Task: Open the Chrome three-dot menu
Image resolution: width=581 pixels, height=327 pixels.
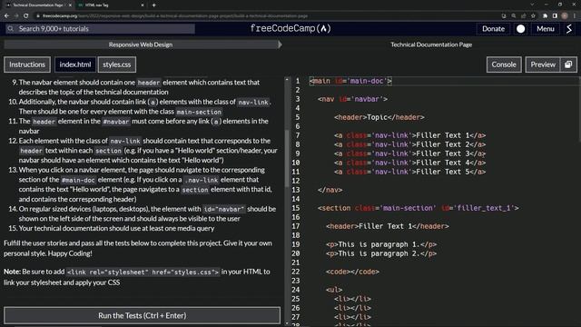Action: click(575, 16)
